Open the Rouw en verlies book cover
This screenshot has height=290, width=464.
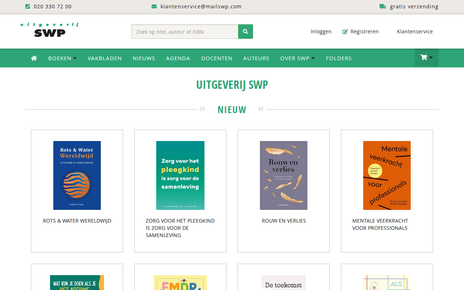(283, 175)
